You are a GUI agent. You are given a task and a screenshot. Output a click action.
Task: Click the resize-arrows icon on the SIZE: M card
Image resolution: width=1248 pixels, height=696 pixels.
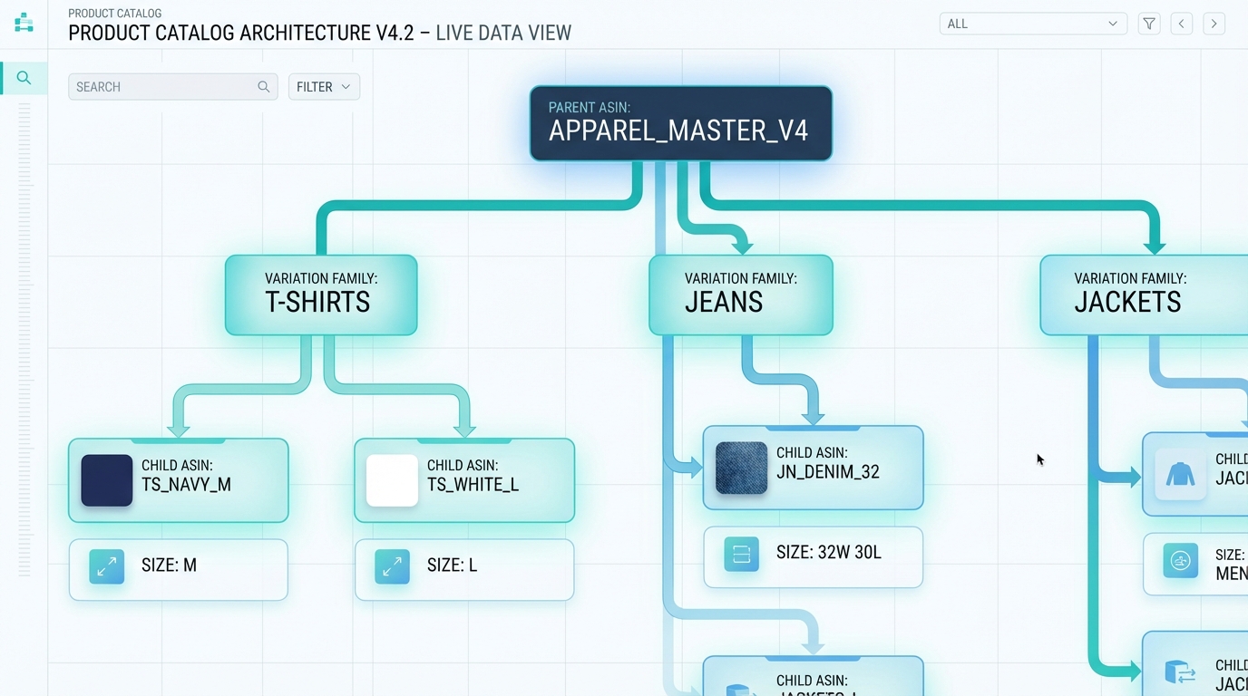point(106,566)
